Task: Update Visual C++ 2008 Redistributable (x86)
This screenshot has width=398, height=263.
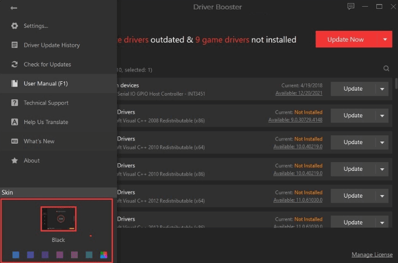Action: 353,115
